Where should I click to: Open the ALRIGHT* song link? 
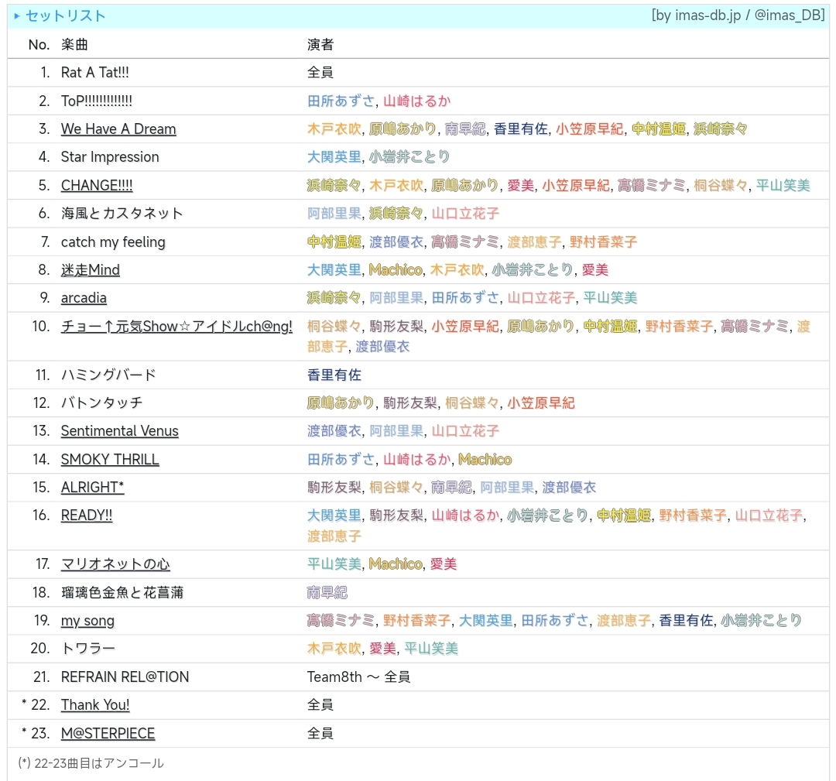[x=92, y=488]
